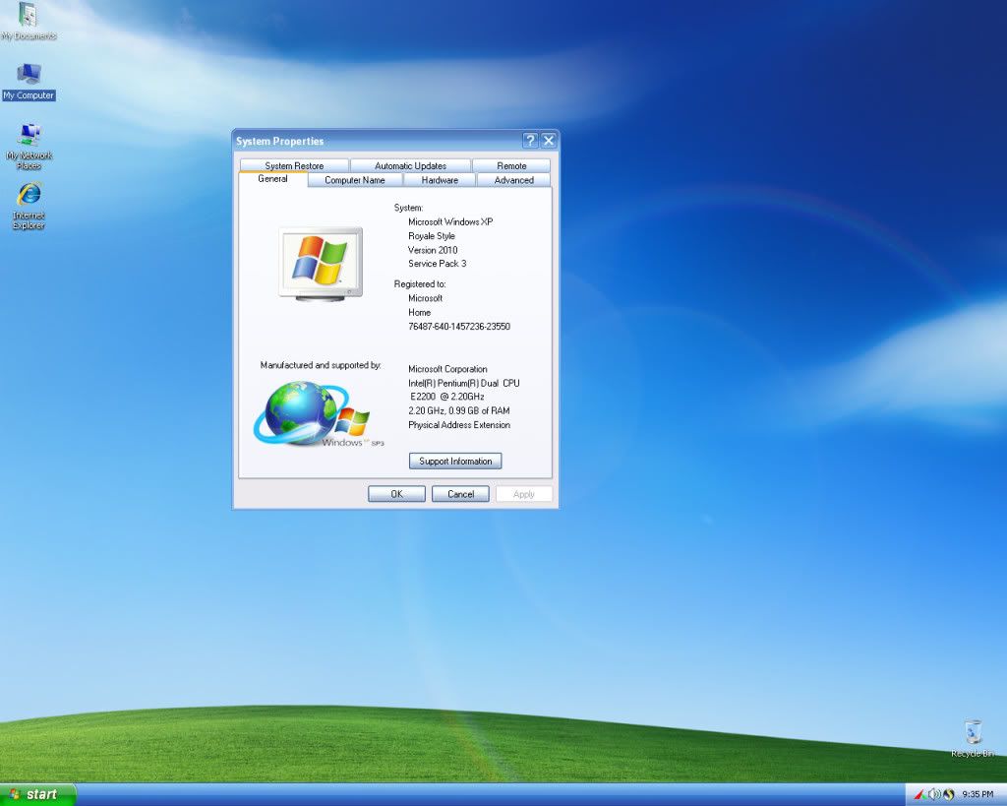This screenshot has height=806, width=1007.
Task: Click the "Version 2010" text
Action: point(433,250)
